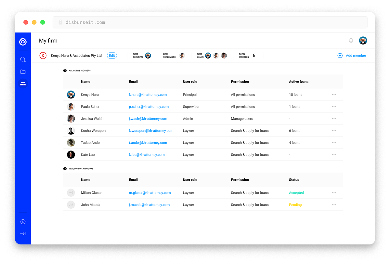390x260 pixels.
Task: Open email k.lao@kh-attorney.com
Action: click(x=147, y=155)
